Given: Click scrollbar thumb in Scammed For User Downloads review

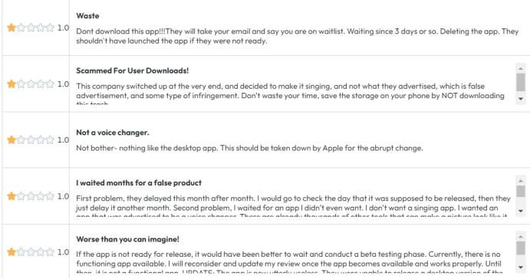Looking at the screenshot, I should pyautogui.click(x=521, y=83).
